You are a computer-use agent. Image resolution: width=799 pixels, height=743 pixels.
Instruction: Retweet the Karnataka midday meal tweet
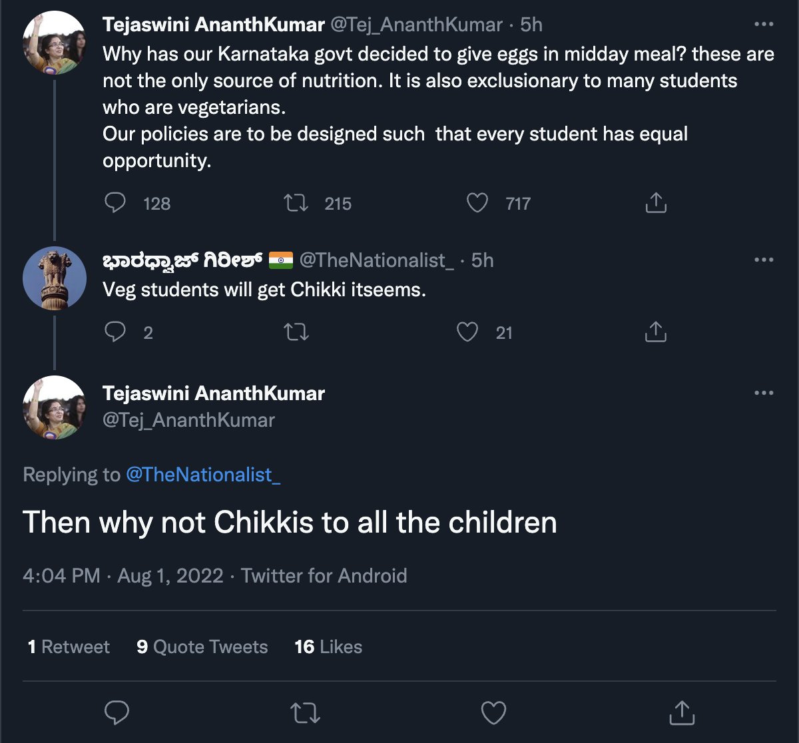click(296, 203)
